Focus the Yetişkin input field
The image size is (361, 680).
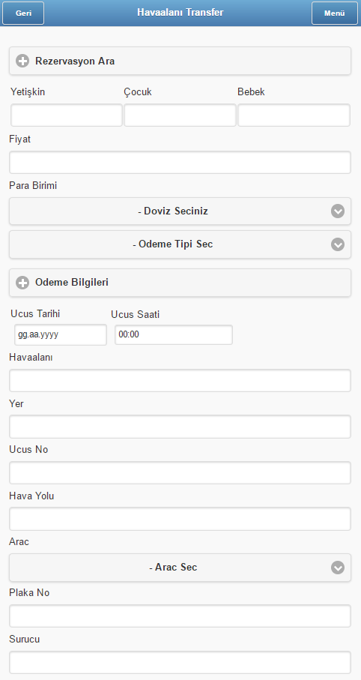click(x=67, y=115)
